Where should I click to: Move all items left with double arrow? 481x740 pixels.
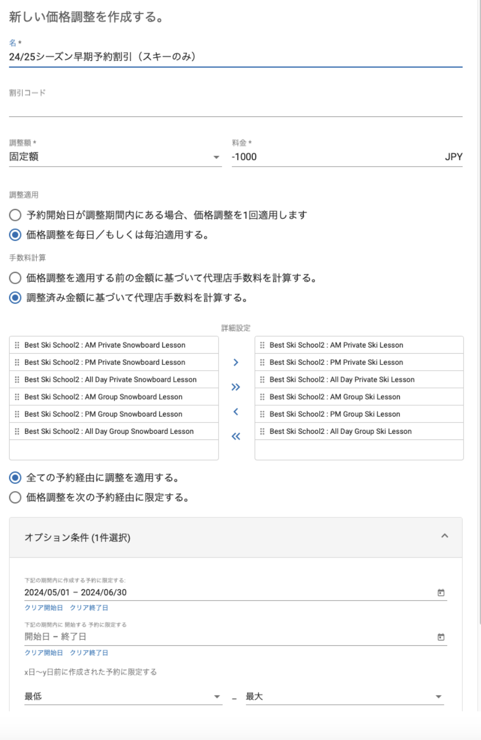coord(236,436)
